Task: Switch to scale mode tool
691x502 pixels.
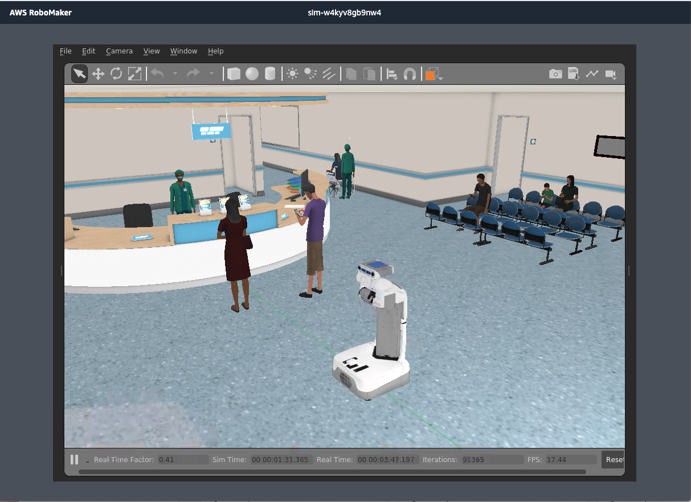Action: (x=134, y=73)
